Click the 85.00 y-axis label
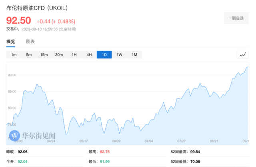This screenshot has height=167, width=256. coord(12,91)
